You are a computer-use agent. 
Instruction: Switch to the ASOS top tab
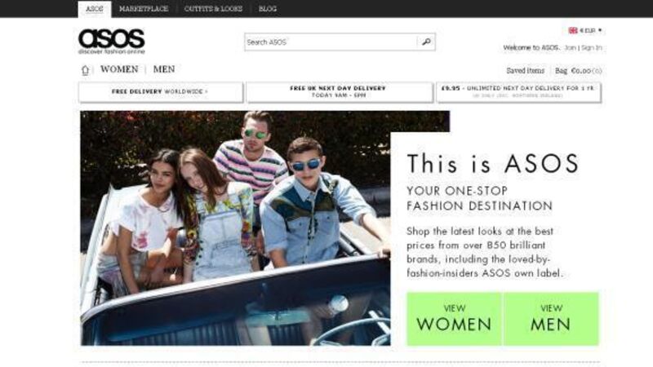pos(94,9)
